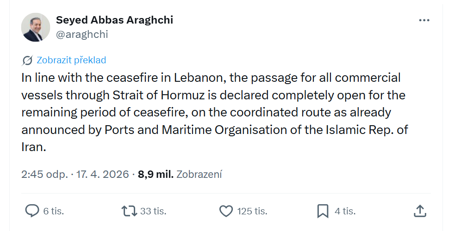This screenshot has height=231, width=455.
Task: Click the Zobrazení views label
Action: click(199, 174)
